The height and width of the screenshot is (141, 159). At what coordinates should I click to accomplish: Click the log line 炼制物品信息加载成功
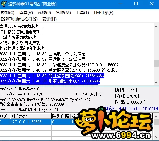pos(23,32)
